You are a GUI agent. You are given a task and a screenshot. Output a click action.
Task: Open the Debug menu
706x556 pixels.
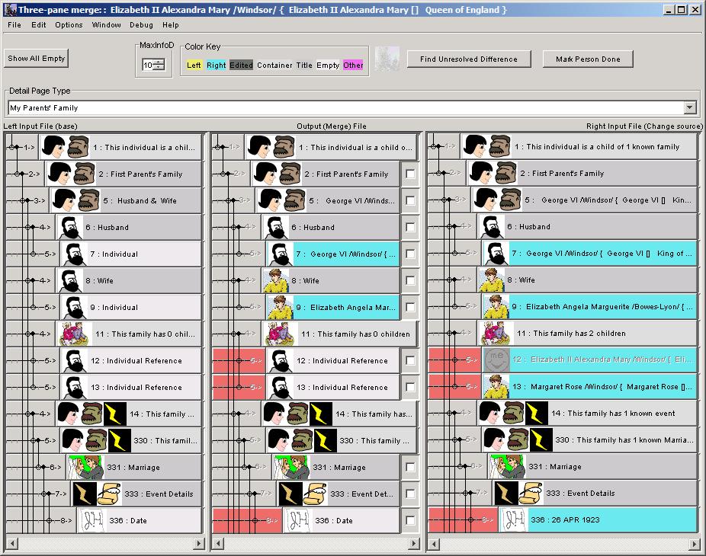coord(141,25)
